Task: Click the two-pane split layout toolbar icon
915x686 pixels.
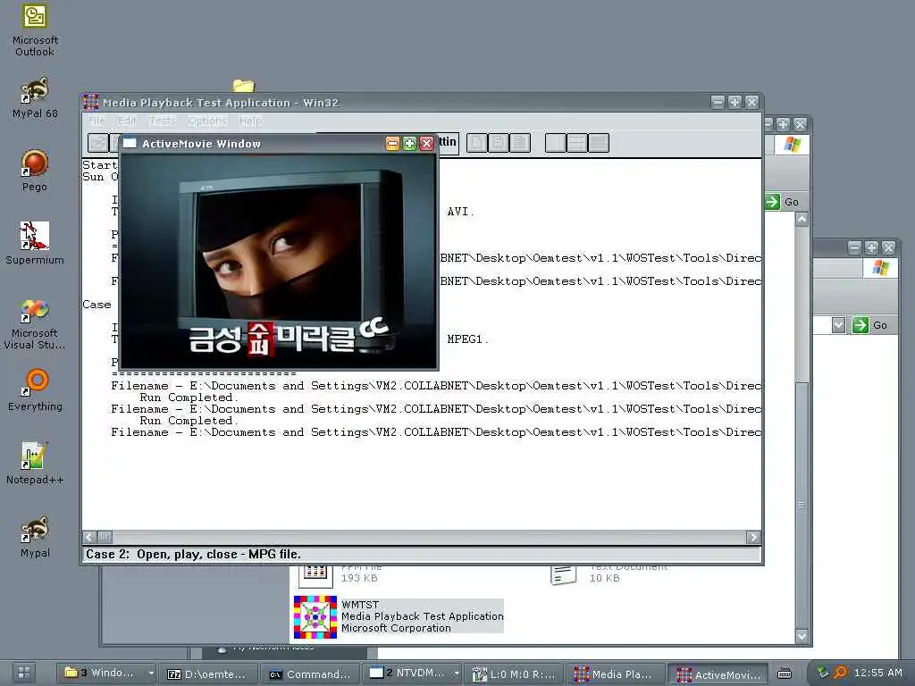Action: [x=576, y=143]
